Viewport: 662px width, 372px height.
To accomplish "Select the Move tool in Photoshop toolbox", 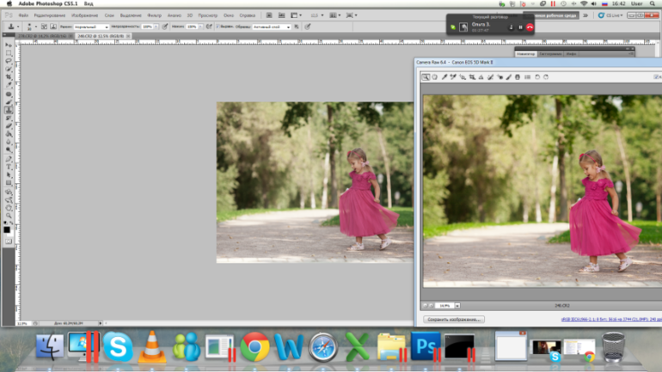I will [x=9, y=45].
